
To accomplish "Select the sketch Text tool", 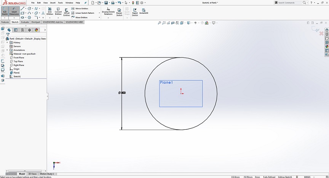I will click(x=43, y=13).
